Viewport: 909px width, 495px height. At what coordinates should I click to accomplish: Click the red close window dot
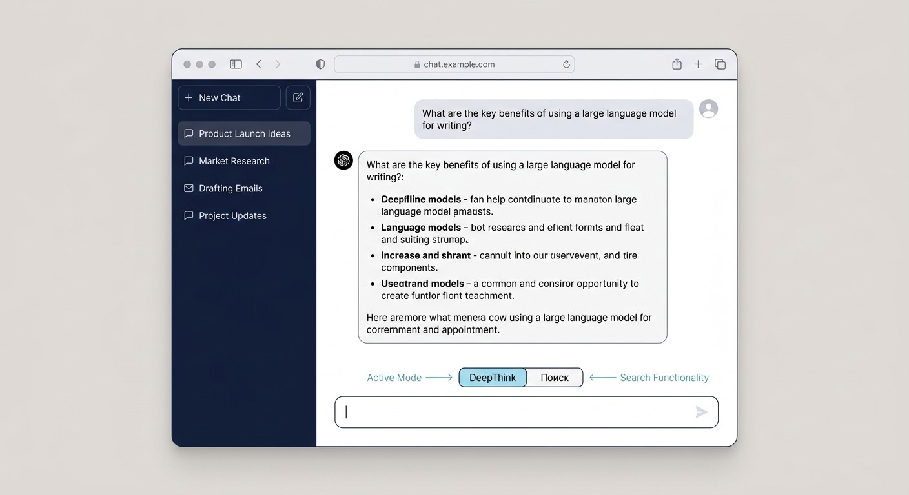[187, 64]
